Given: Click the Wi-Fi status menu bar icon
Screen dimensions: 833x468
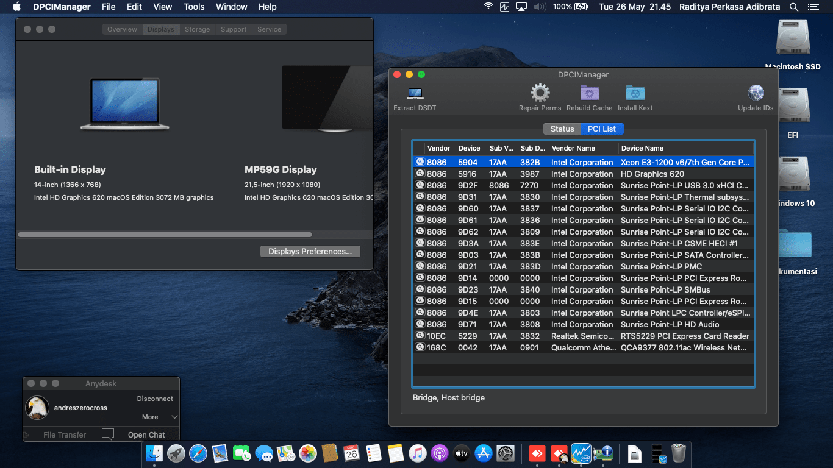Looking at the screenshot, I should 488,7.
